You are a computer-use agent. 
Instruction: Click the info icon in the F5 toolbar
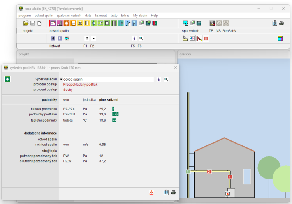tap(134, 39)
